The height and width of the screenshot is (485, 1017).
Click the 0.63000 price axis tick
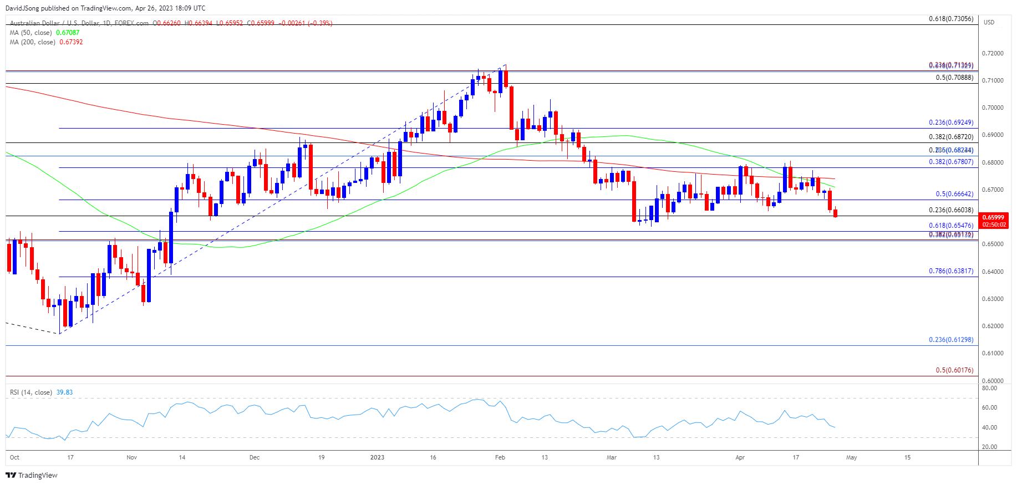993,299
